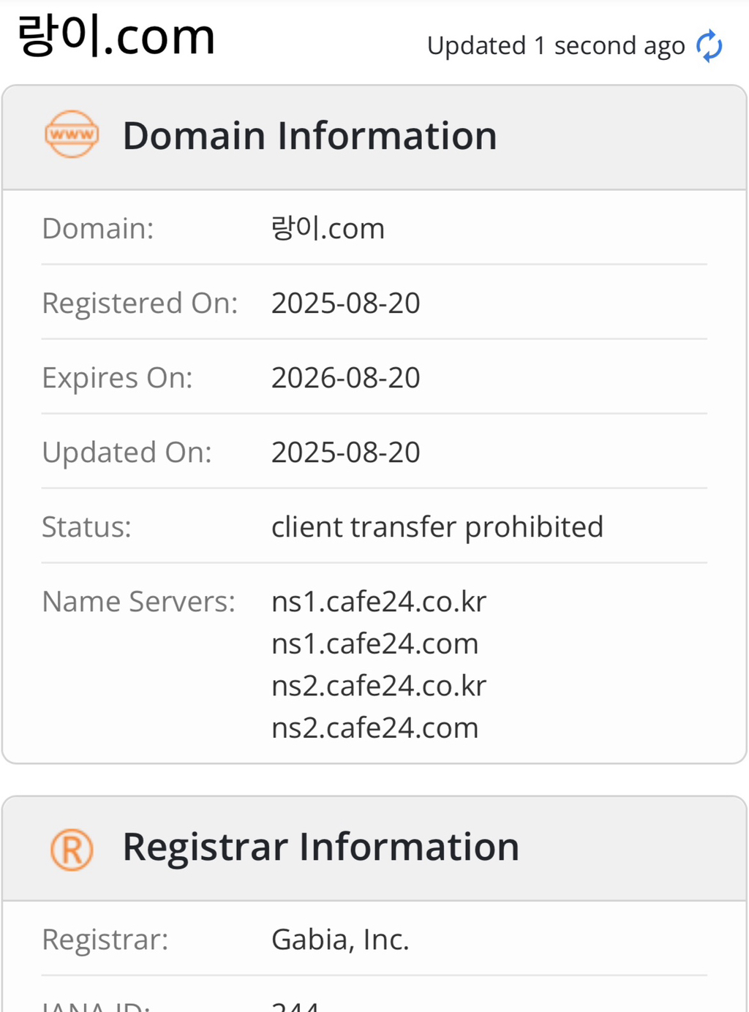Click the orange registrar R icon
The width and height of the screenshot is (749, 1012).
(72, 850)
